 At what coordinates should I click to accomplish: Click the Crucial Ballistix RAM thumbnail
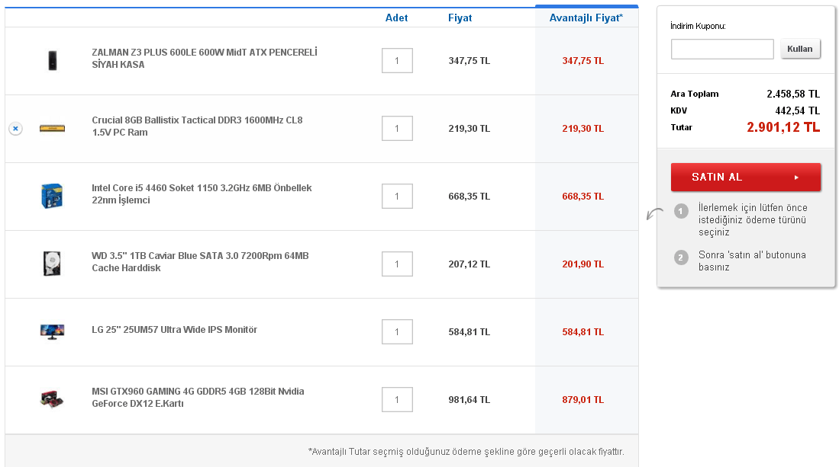coord(52,128)
